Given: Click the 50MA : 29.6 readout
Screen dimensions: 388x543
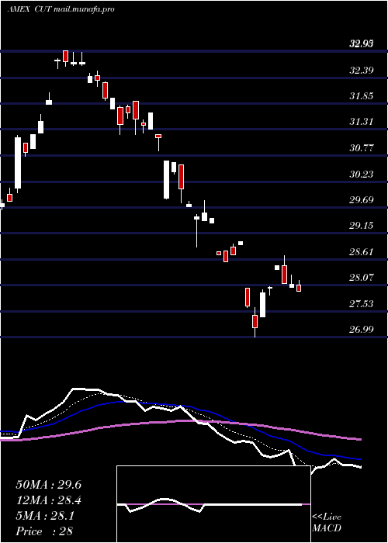Looking at the screenshot, I should point(49,485).
